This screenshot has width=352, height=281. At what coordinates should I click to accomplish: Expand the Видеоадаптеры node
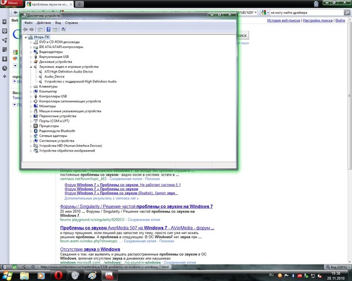point(31,52)
